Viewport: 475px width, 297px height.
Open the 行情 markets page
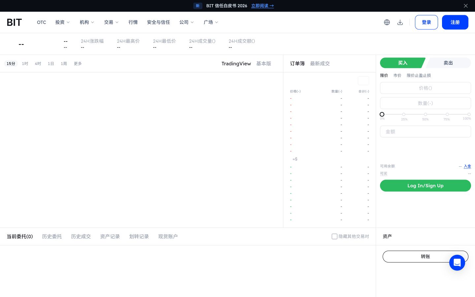pyautogui.click(x=133, y=22)
